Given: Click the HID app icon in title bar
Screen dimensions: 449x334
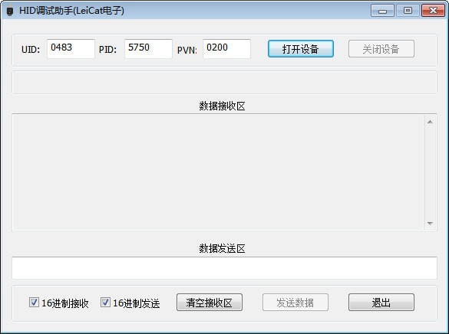Looking at the screenshot, I should (x=10, y=11).
